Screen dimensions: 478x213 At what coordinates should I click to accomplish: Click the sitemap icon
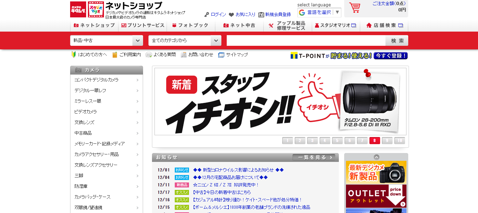(221, 55)
